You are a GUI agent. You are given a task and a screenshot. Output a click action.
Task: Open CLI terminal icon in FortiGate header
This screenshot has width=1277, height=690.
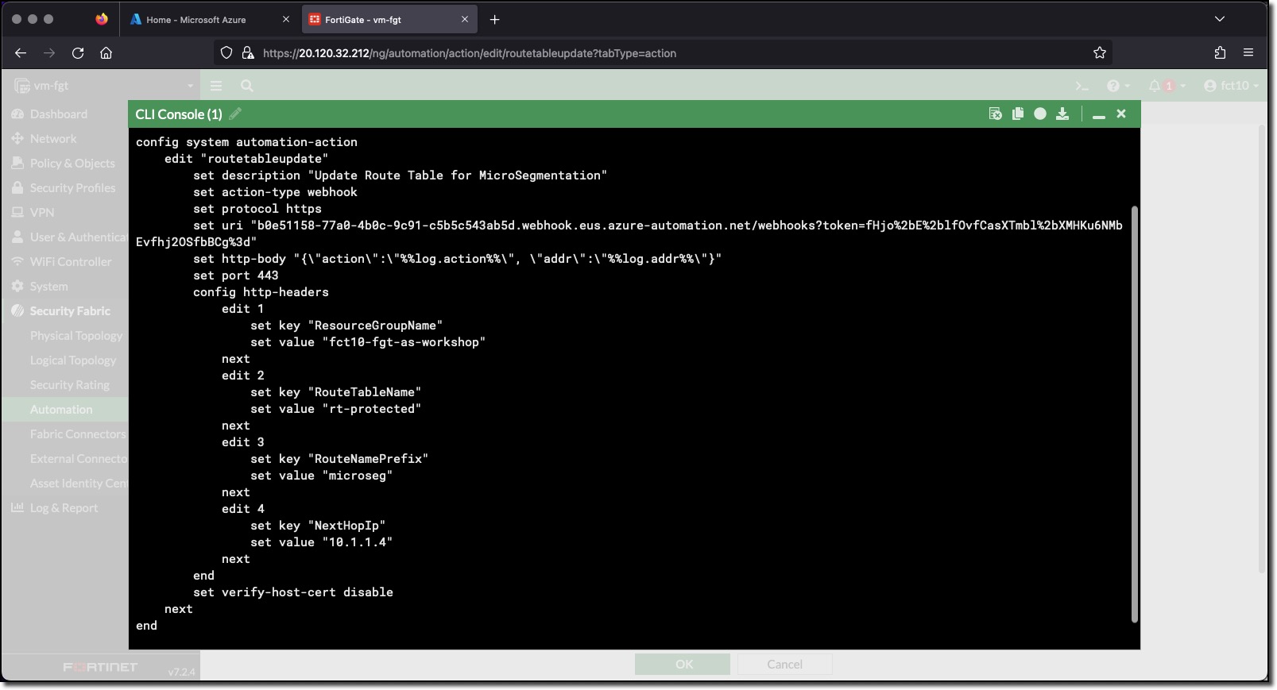tap(1082, 86)
